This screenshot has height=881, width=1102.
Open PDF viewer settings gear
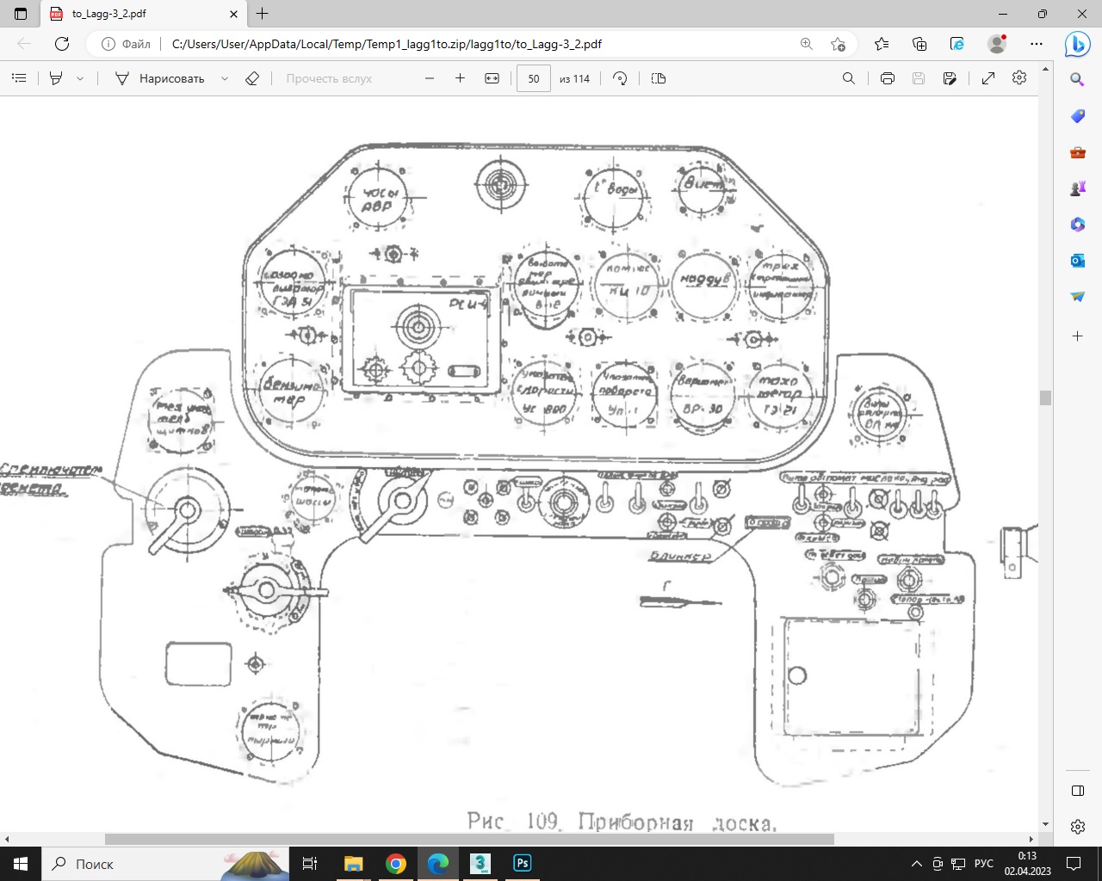[1019, 78]
